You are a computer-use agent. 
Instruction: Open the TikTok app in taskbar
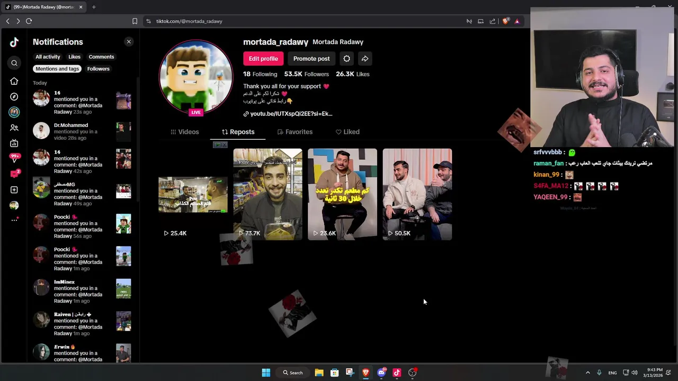397,373
